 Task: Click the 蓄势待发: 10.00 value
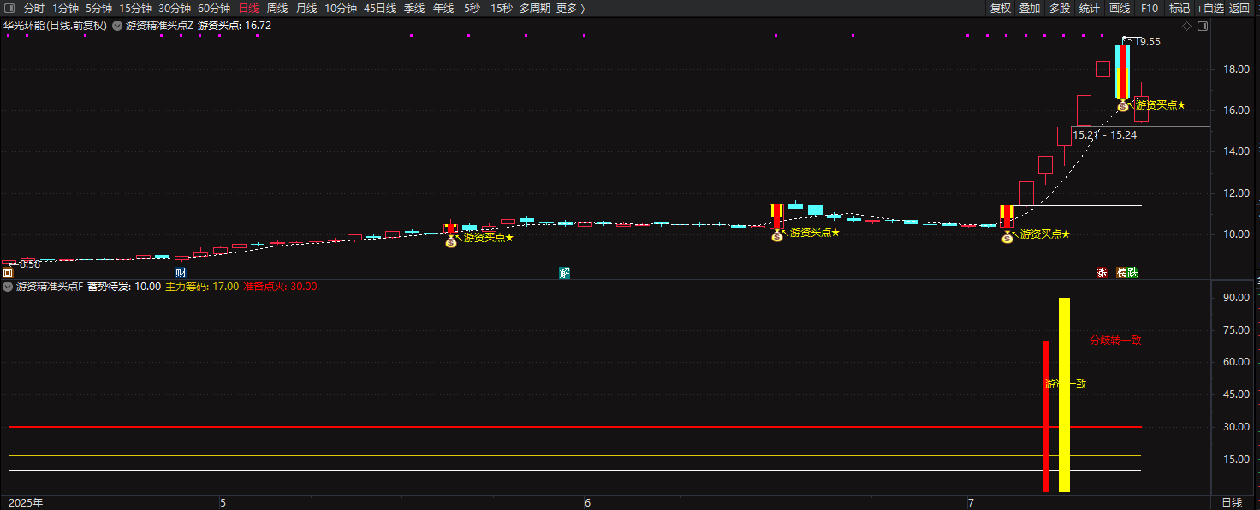click(124, 287)
